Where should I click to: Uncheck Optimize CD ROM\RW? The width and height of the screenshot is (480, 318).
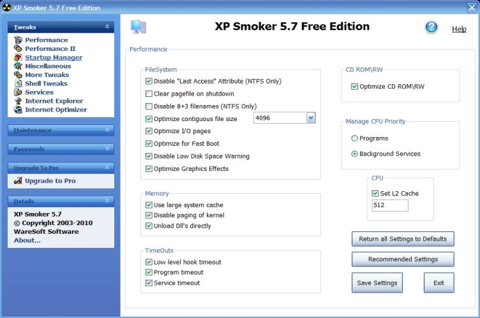pos(354,86)
